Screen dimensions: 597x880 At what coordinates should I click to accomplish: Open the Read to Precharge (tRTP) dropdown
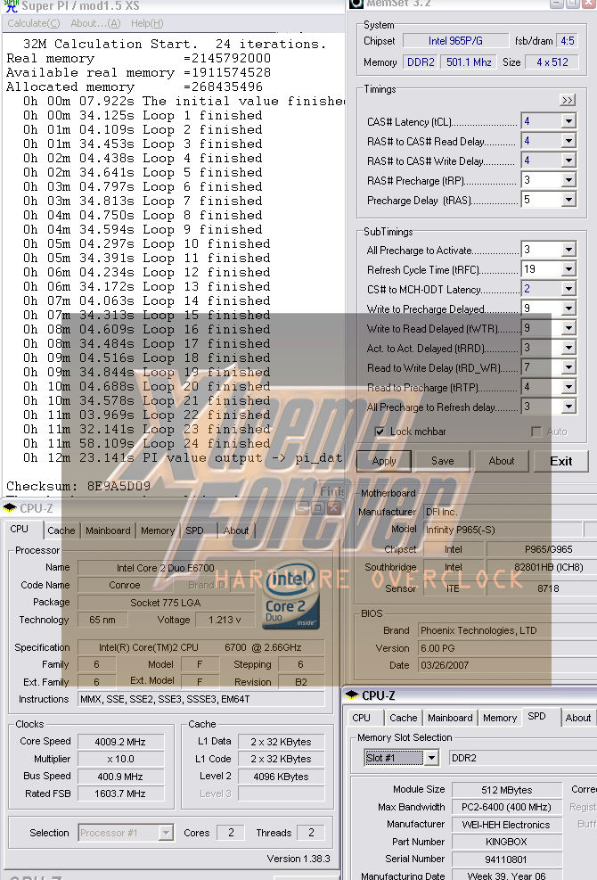pos(568,387)
